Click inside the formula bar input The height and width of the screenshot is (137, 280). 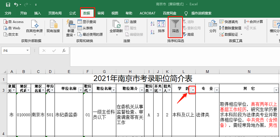coord(175,56)
